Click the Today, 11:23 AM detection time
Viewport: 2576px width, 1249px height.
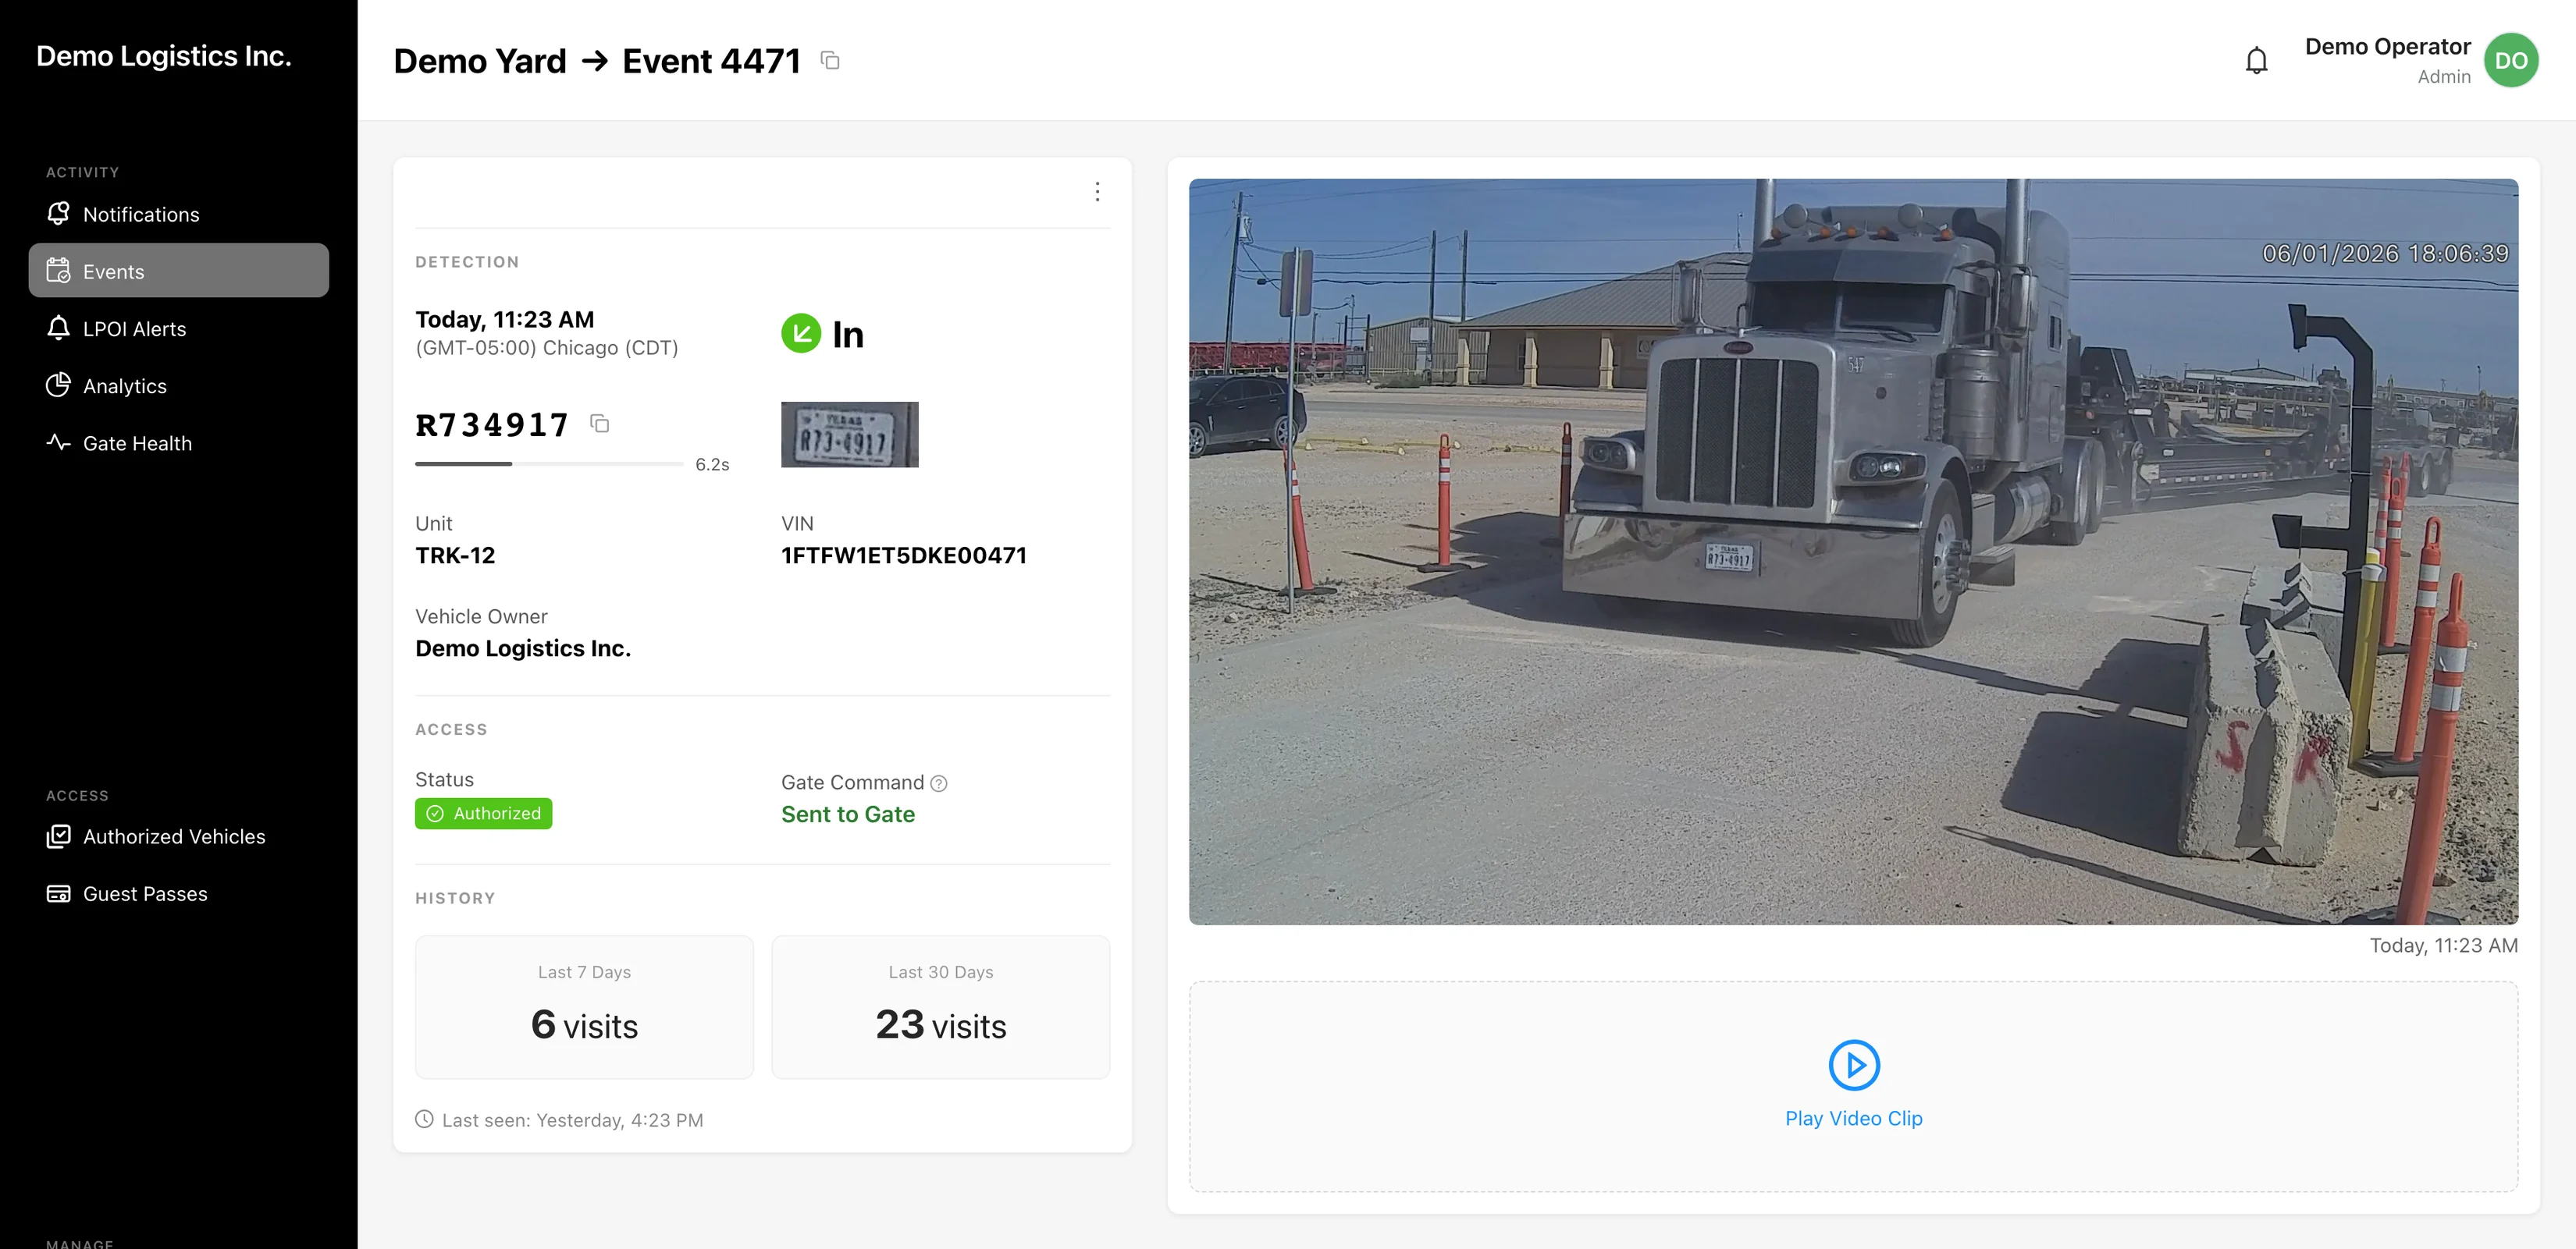pos(504,320)
